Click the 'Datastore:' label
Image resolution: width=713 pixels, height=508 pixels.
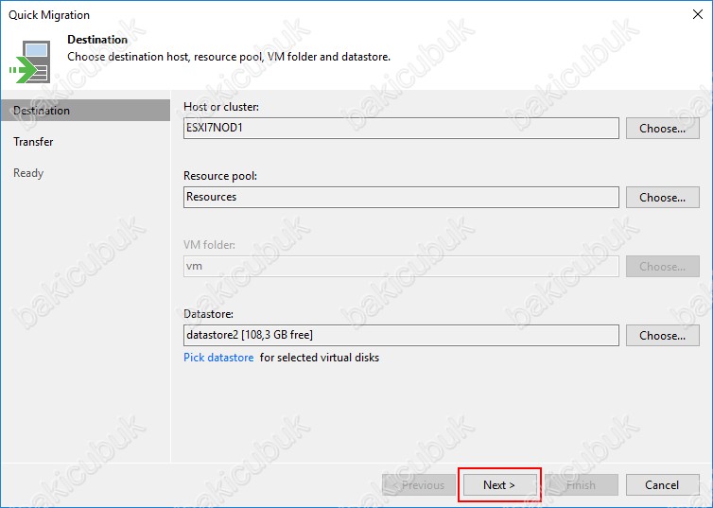(208, 314)
